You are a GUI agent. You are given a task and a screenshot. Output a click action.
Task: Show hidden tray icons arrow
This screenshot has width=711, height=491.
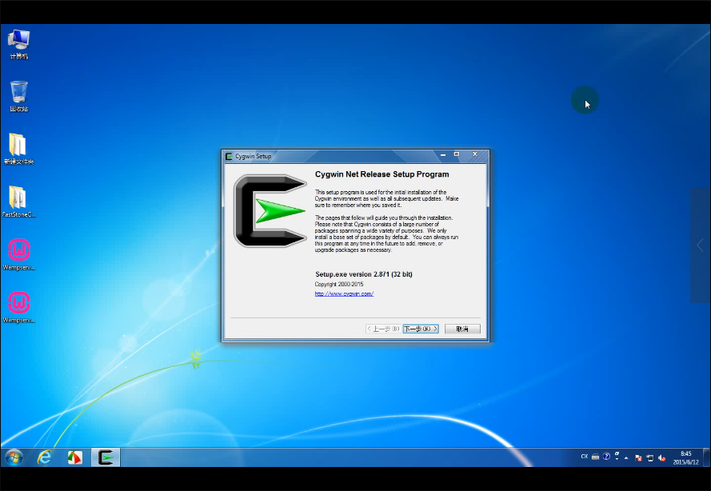[626, 458]
